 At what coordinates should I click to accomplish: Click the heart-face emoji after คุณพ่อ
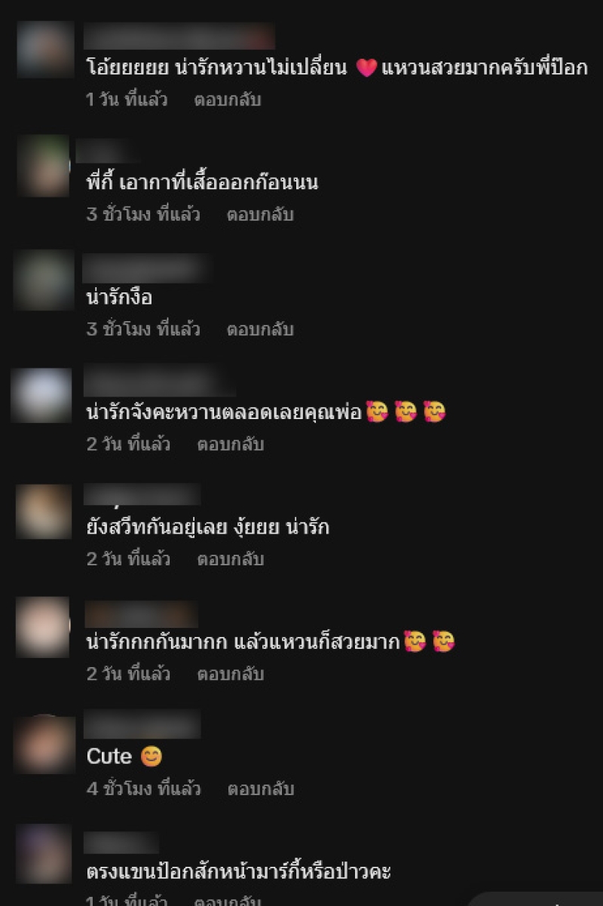376,412
